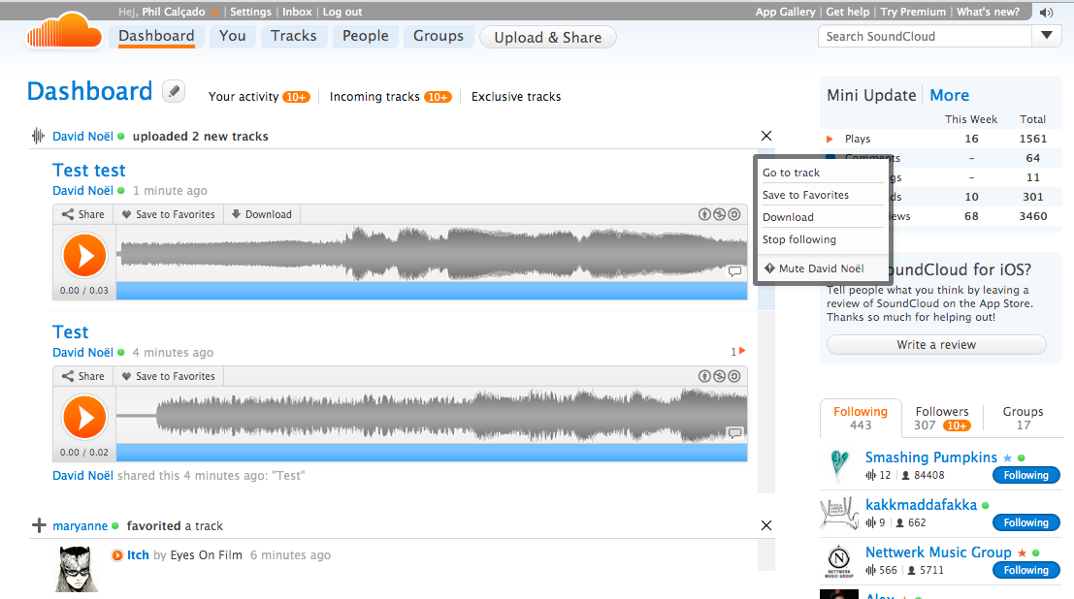
Task: Click the share-alike license icon on "Test test" player
Action: point(734,214)
